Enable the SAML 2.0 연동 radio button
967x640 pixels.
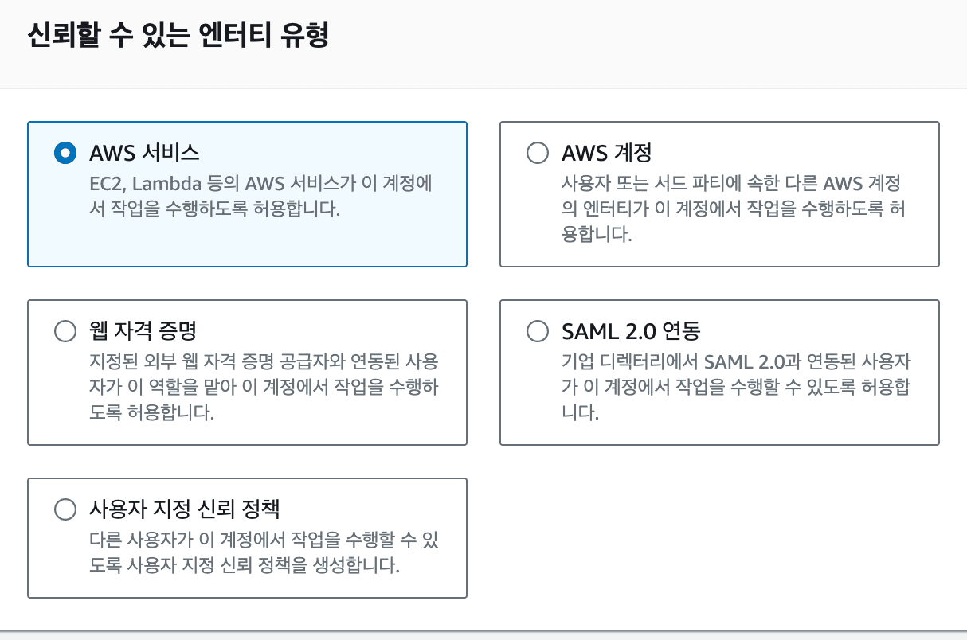point(538,331)
